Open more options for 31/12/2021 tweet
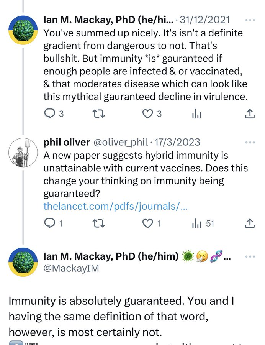Image resolution: width=265 pixels, height=345 pixels. [x=250, y=20]
